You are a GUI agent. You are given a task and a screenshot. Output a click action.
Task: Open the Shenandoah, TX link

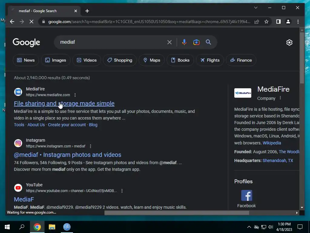coord(278,160)
